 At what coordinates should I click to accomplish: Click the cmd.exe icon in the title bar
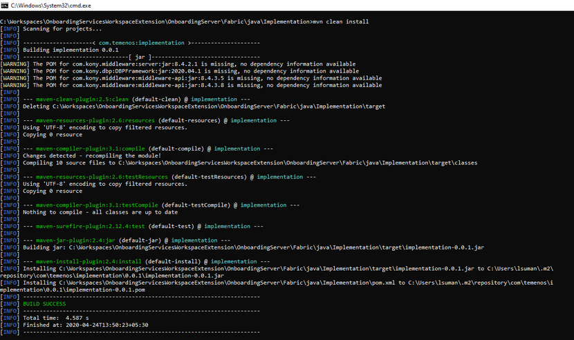[x=5, y=5]
